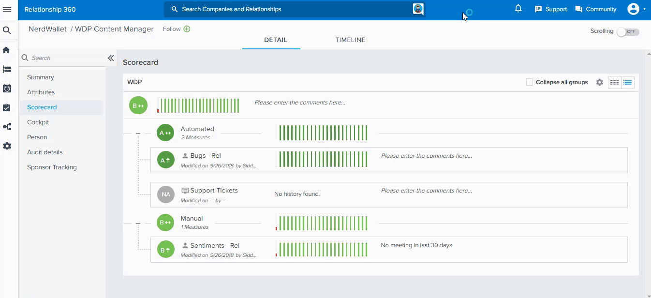The width and height of the screenshot is (651, 298).
Task: Click the home icon in left sidebar
Action: point(7,50)
